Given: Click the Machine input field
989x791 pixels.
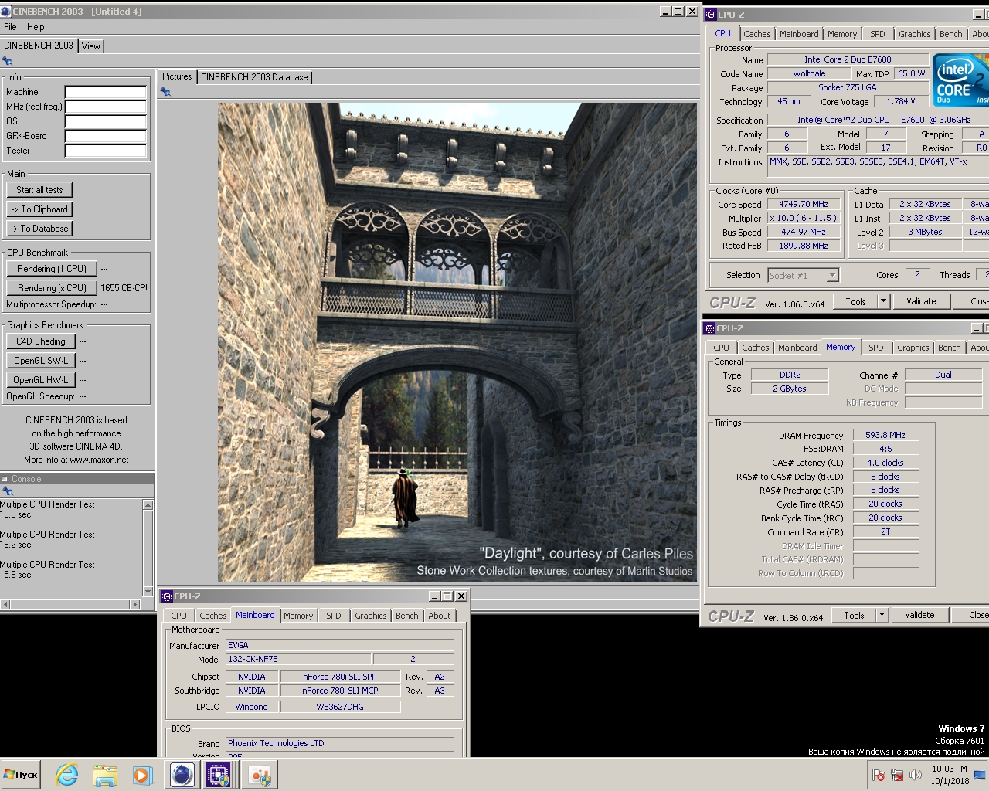Looking at the screenshot, I should click(x=106, y=92).
